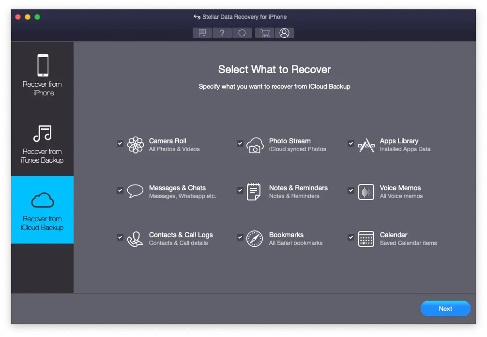The width and height of the screenshot is (487, 337).
Task: Deselect the Bookmarks checkbox
Action: 240,237
